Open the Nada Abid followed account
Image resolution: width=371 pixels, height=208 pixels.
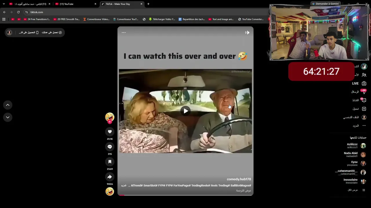click(x=355, y=155)
